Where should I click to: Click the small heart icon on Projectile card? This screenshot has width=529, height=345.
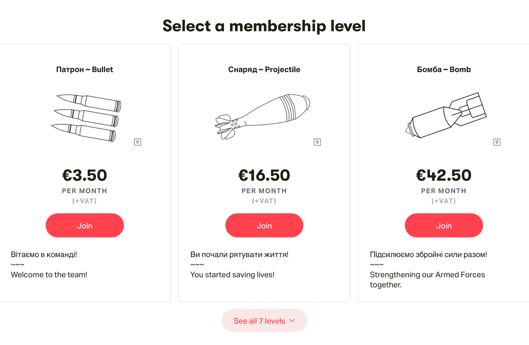click(x=317, y=142)
